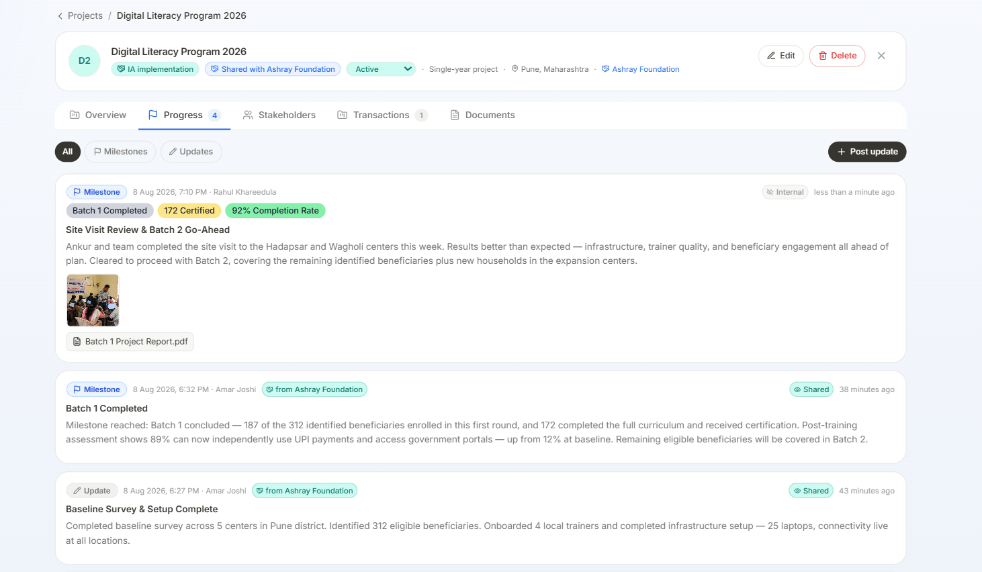This screenshot has height=572, width=982.
Task: Open Batch 1 Project Report.pdf attachment
Action: pyautogui.click(x=130, y=342)
